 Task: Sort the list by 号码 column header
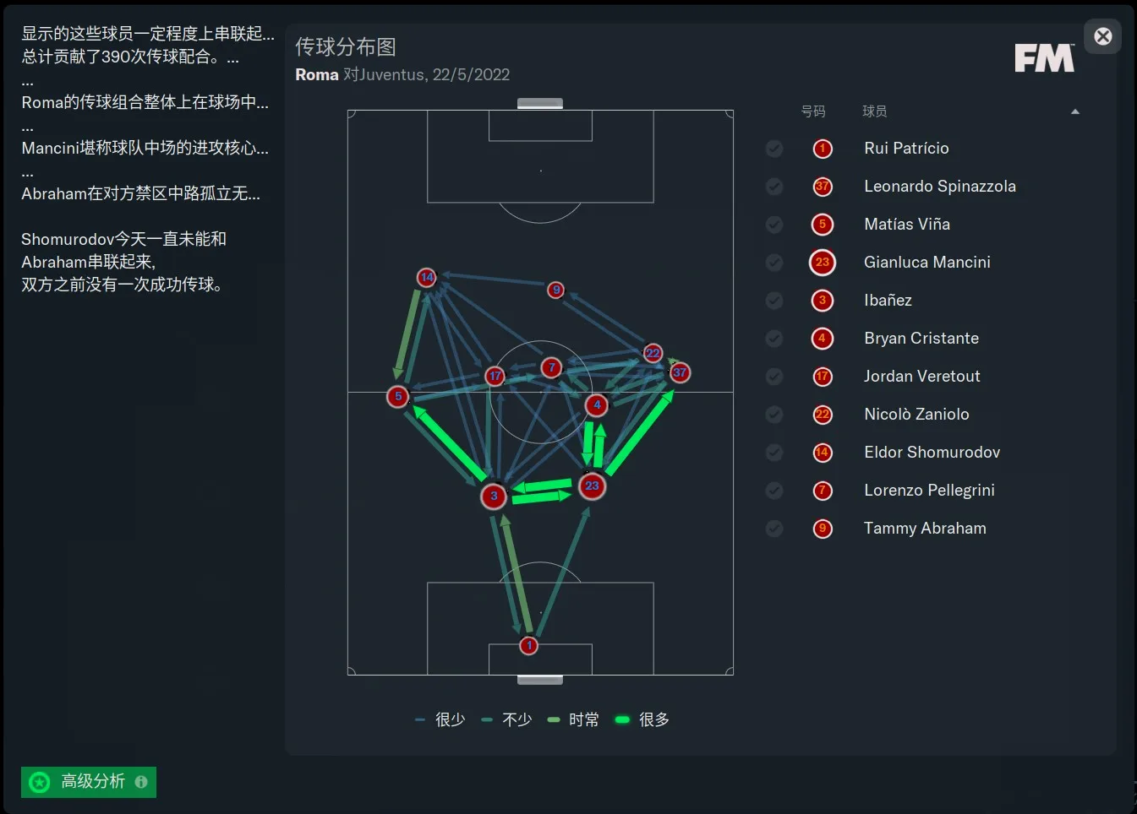pyautogui.click(x=813, y=111)
